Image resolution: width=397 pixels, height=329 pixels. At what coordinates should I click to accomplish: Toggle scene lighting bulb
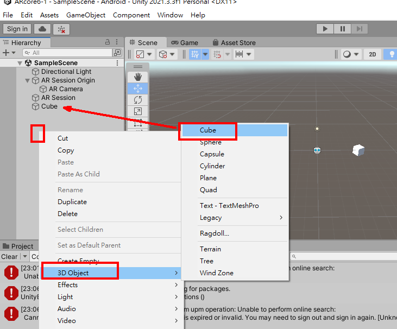[x=391, y=54]
